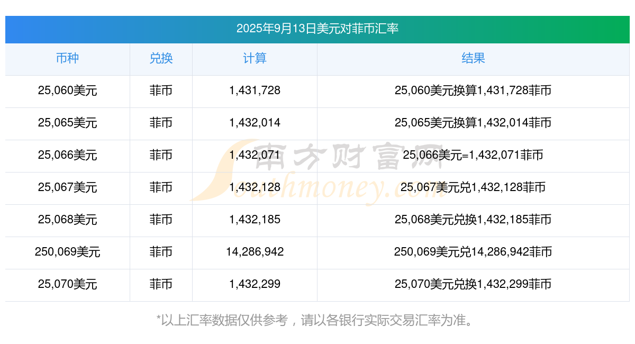Click '菲币' in the 25,060美元 row

161,90
